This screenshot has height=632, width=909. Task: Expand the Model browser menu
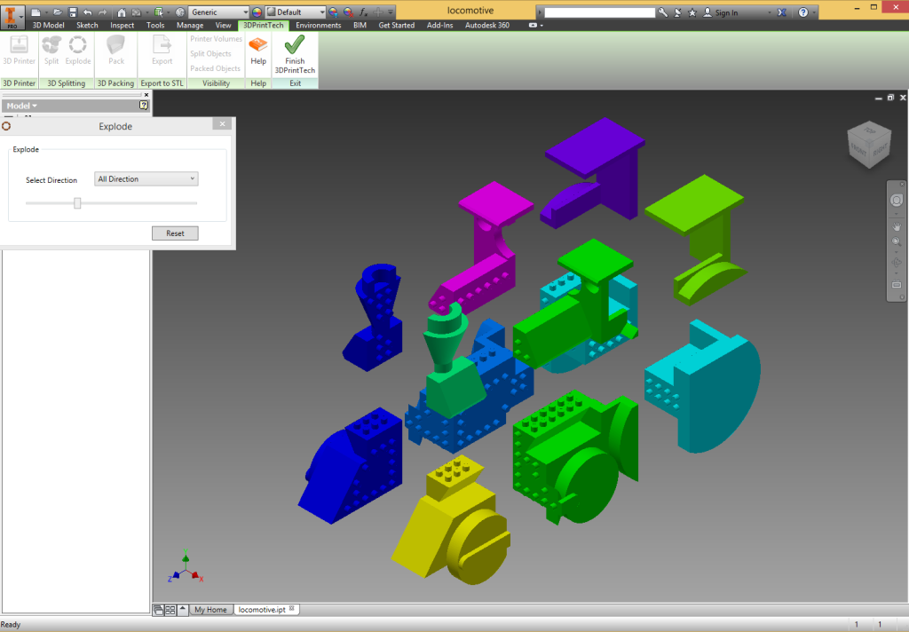[22, 106]
